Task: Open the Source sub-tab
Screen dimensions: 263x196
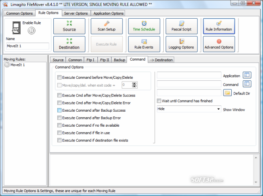Action: pyautogui.click(x=58, y=60)
